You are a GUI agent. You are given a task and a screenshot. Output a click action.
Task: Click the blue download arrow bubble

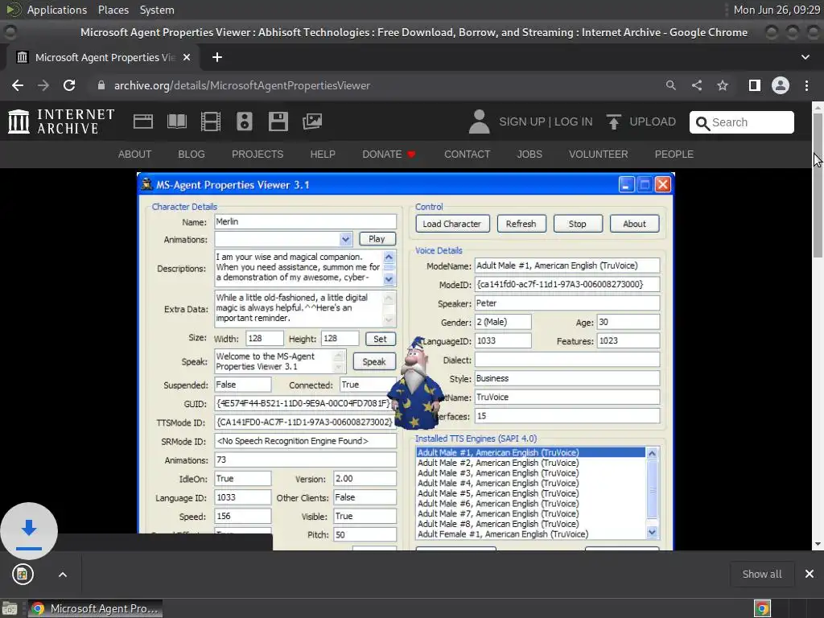(29, 531)
